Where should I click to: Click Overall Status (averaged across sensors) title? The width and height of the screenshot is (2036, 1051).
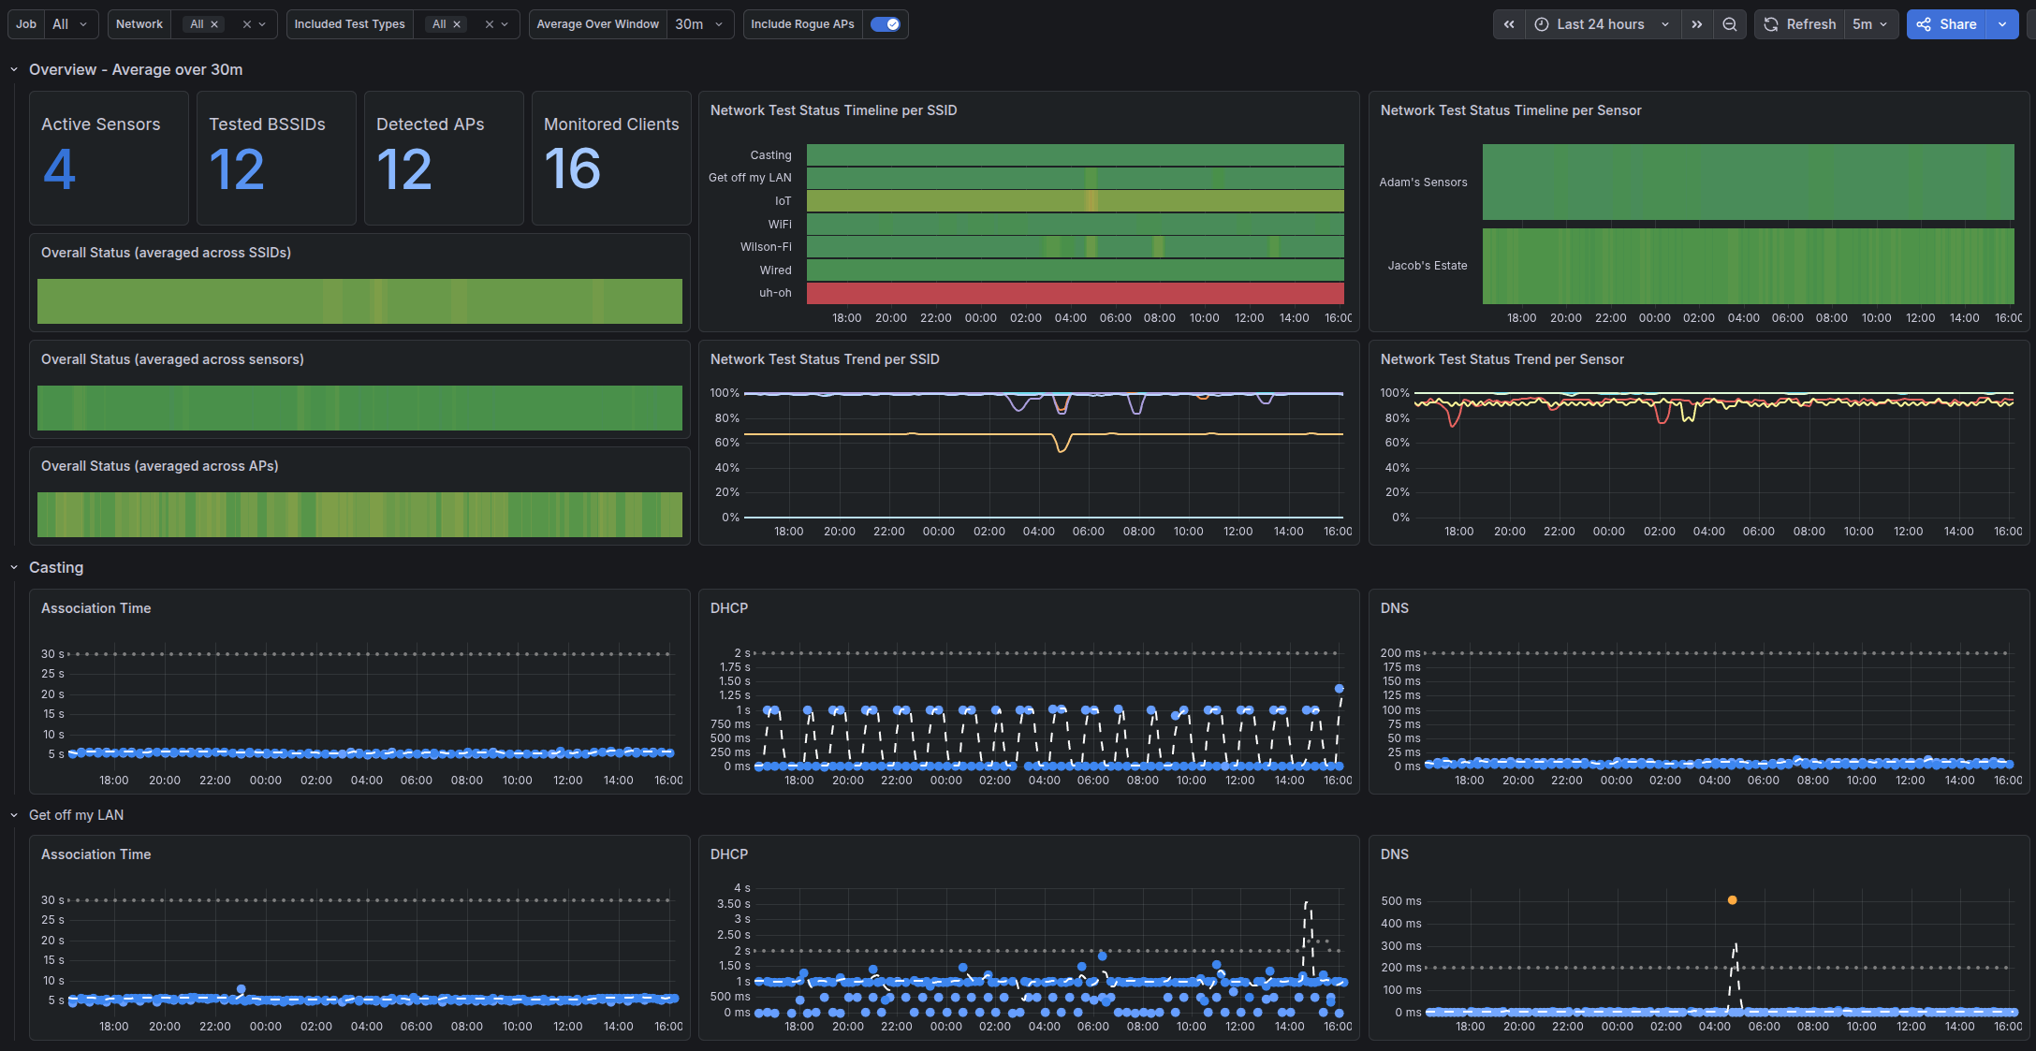pyautogui.click(x=172, y=359)
